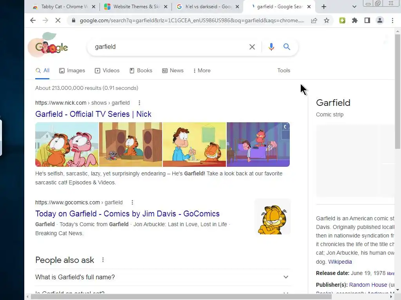The height and width of the screenshot is (300, 401).
Task: Switch to the Tabby Cat tab
Action: click(x=61, y=7)
